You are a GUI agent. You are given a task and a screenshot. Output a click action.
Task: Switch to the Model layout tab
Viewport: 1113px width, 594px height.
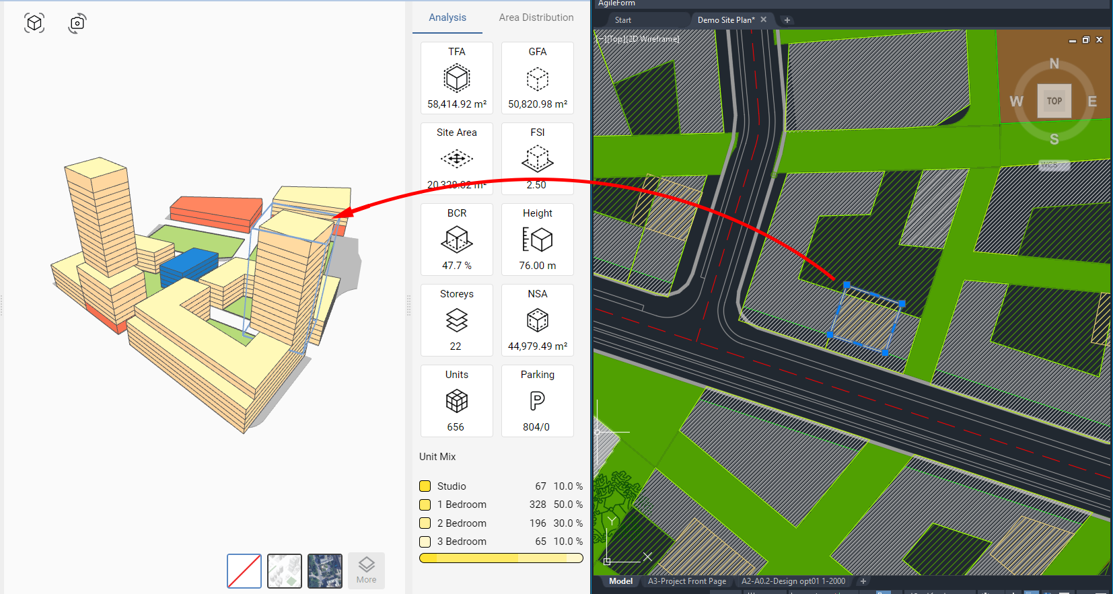[x=620, y=581]
